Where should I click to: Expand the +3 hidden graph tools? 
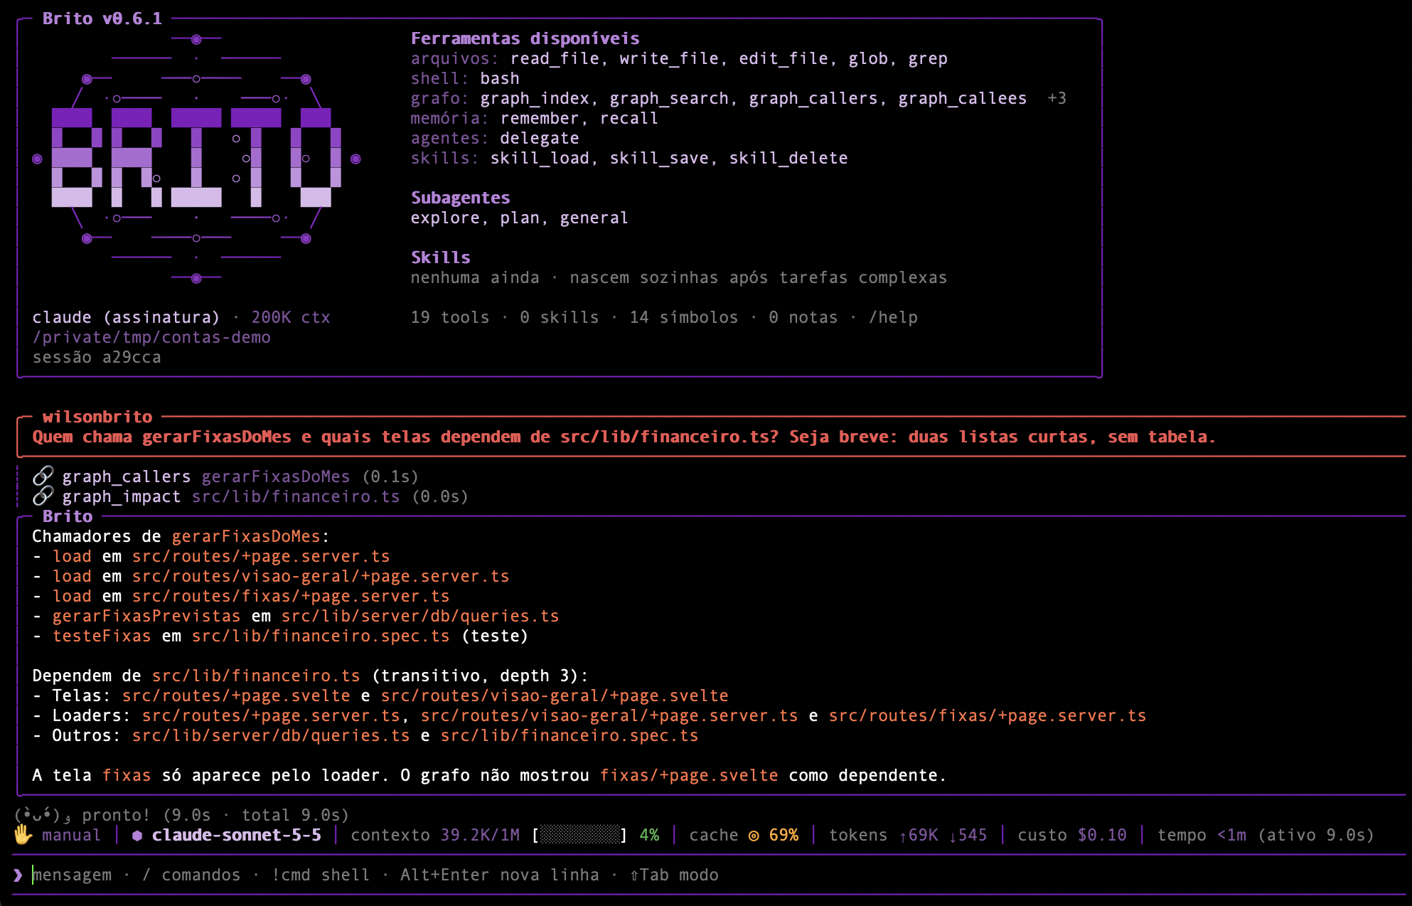point(1057,98)
